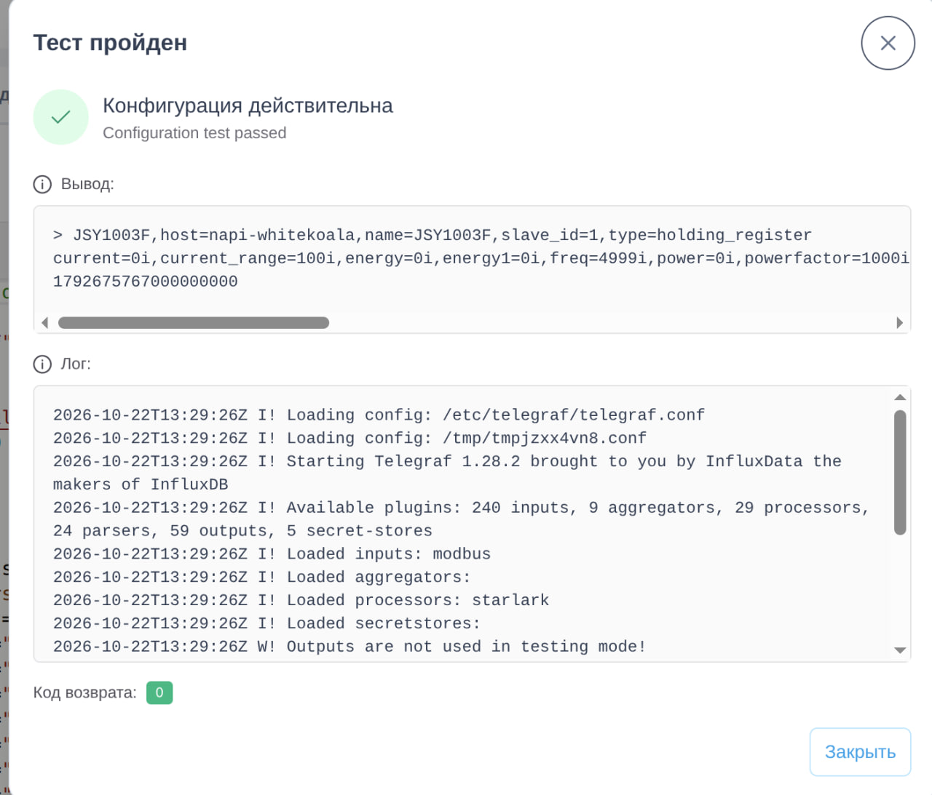Click the Loaded inputs: modbus log line
This screenshot has height=795, width=932.
click(272, 554)
